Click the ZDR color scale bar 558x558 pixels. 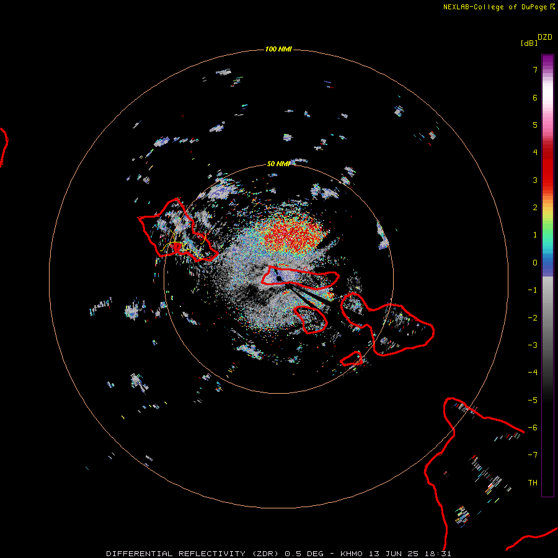(547, 275)
